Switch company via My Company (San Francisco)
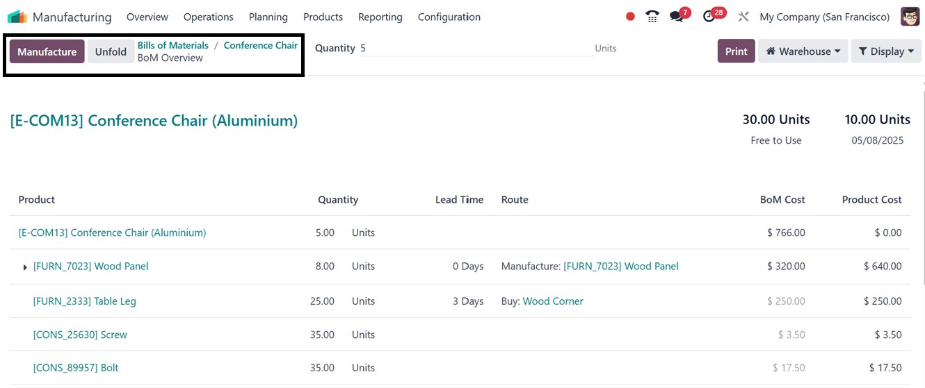This screenshot has width=925, height=388. pyautogui.click(x=824, y=17)
